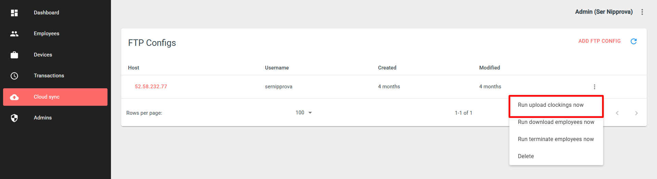Expand the rows per page dropdown
Viewport: 657px width, 179px height.
click(x=304, y=113)
